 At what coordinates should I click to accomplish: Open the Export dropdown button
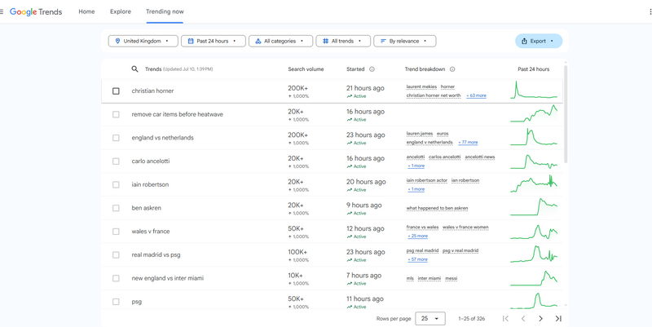click(x=539, y=42)
